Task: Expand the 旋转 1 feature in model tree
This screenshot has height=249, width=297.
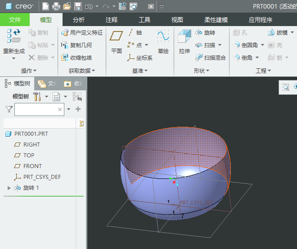Action: click(9, 188)
